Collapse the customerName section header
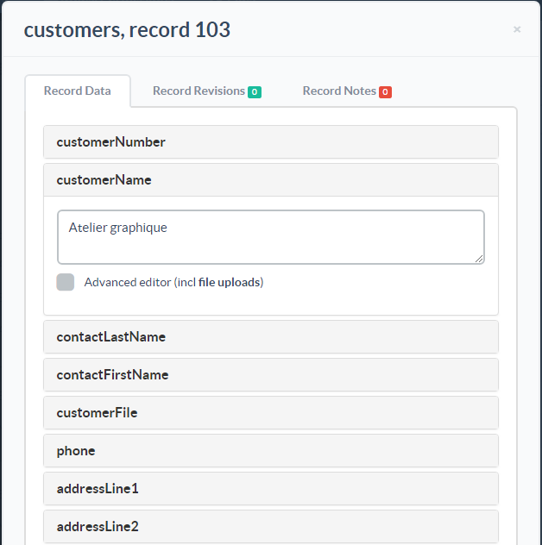Image resolution: width=542 pixels, height=545 pixels. pos(271,179)
